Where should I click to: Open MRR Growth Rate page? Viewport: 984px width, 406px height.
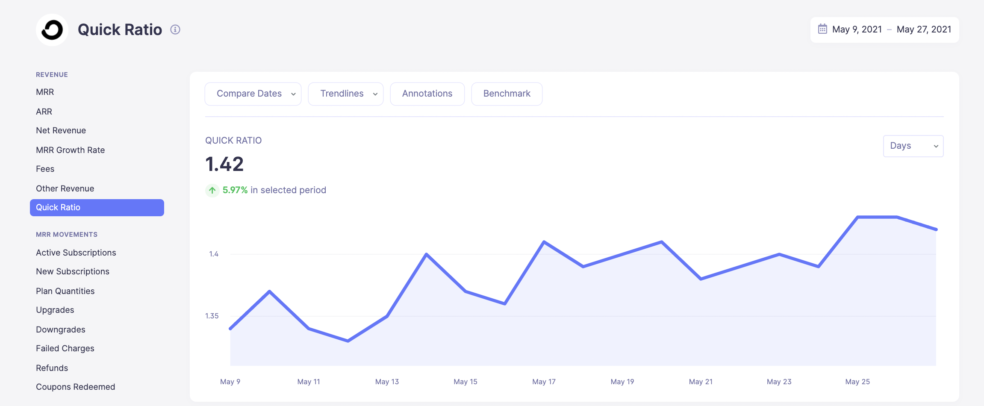point(70,150)
